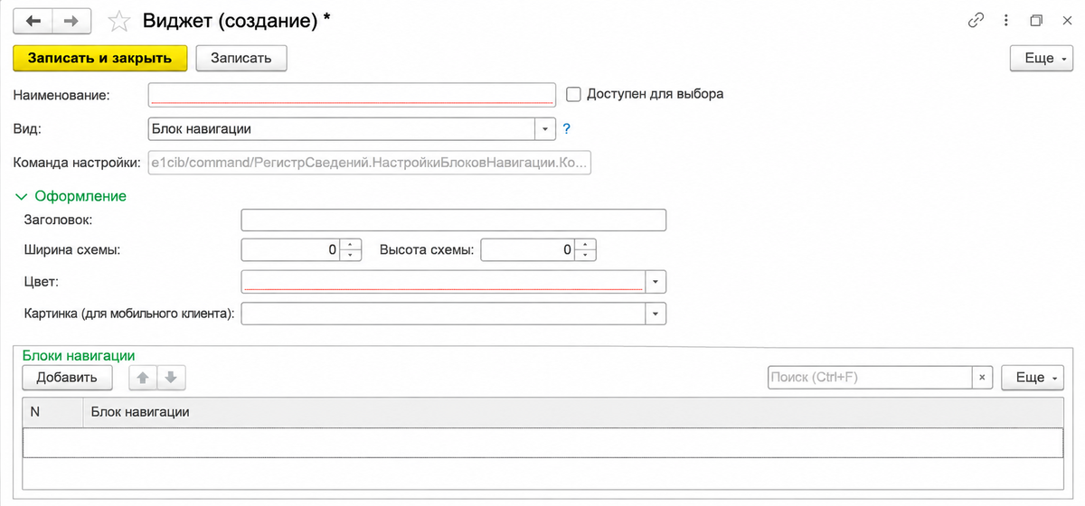This screenshot has height=506, width=1085.
Task: Click the Высота схемы number field
Action: pos(529,249)
